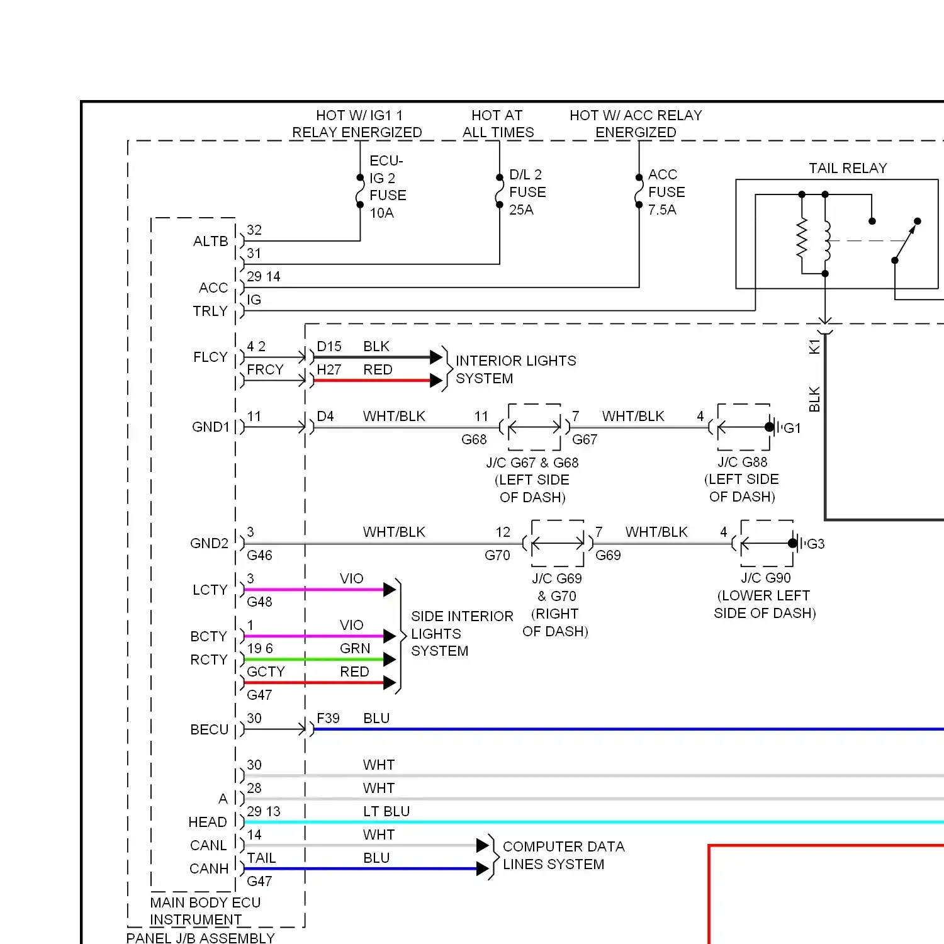
Task: Click the 'GND2' terminal label
Action: point(210,544)
